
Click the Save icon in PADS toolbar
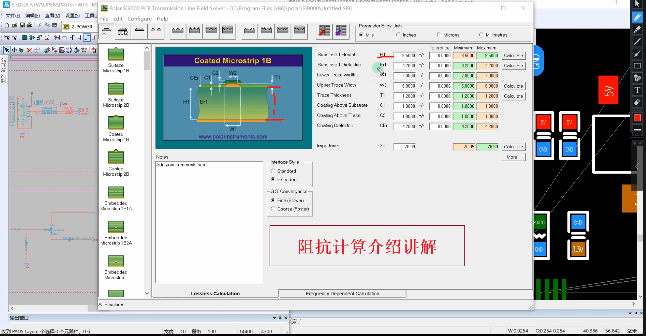coord(22,25)
